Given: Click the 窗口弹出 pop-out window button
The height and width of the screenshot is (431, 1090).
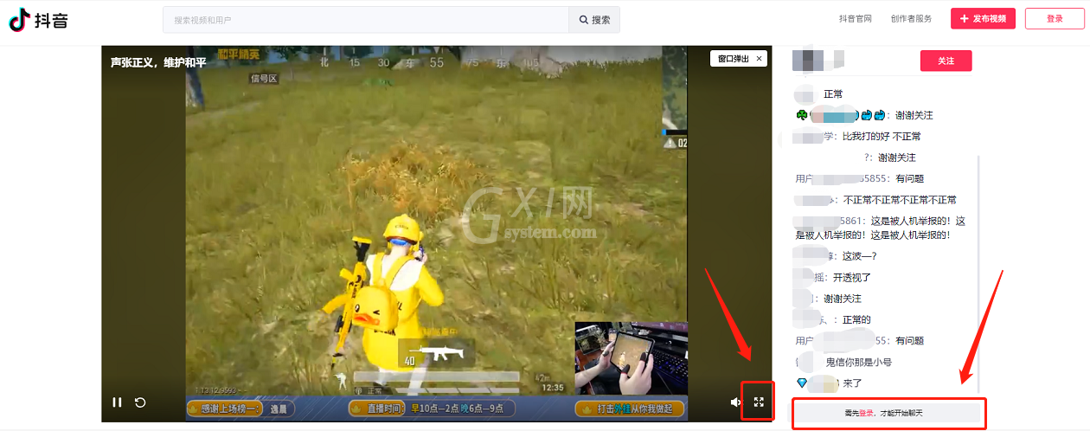Looking at the screenshot, I should pos(732,59).
